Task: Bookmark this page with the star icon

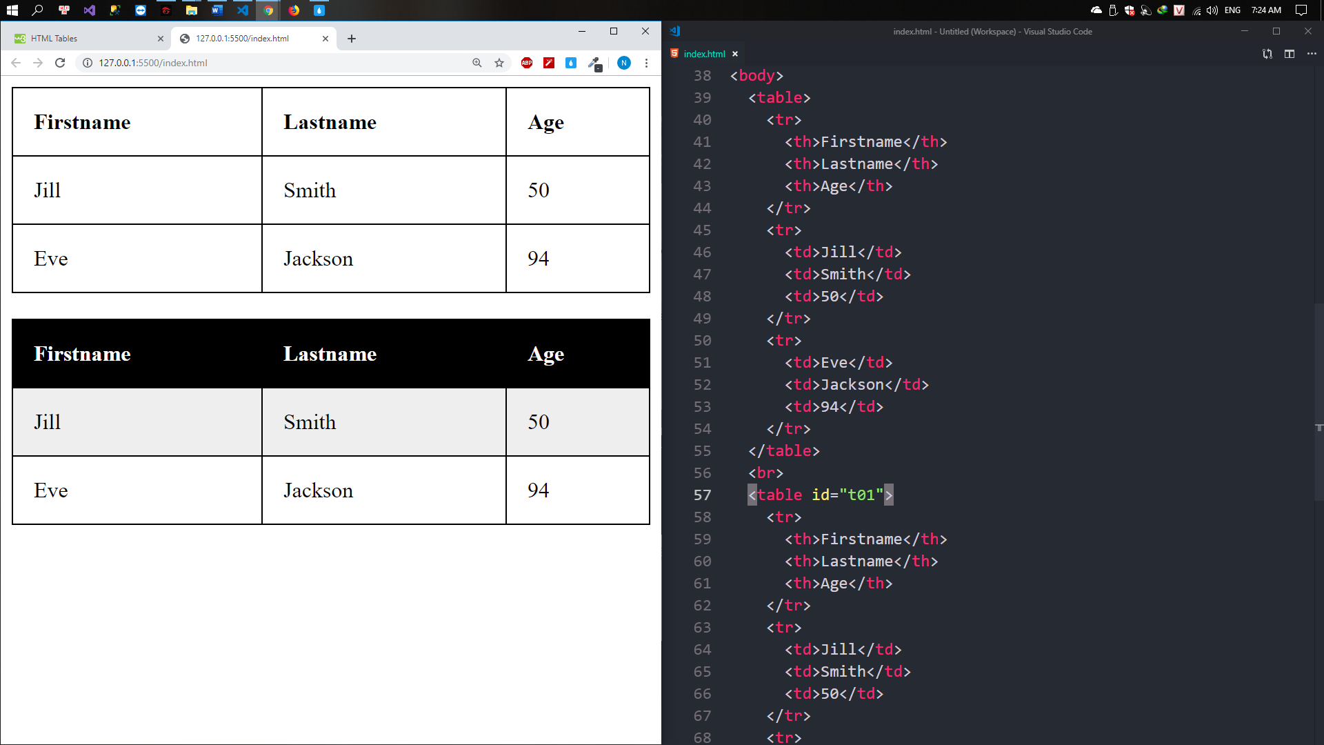Action: 499,63
